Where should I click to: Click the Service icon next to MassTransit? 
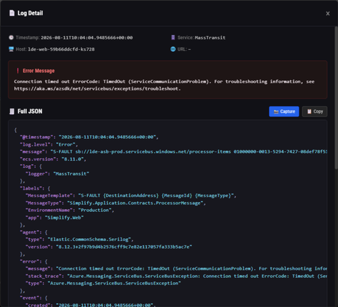click(x=173, y=38)
